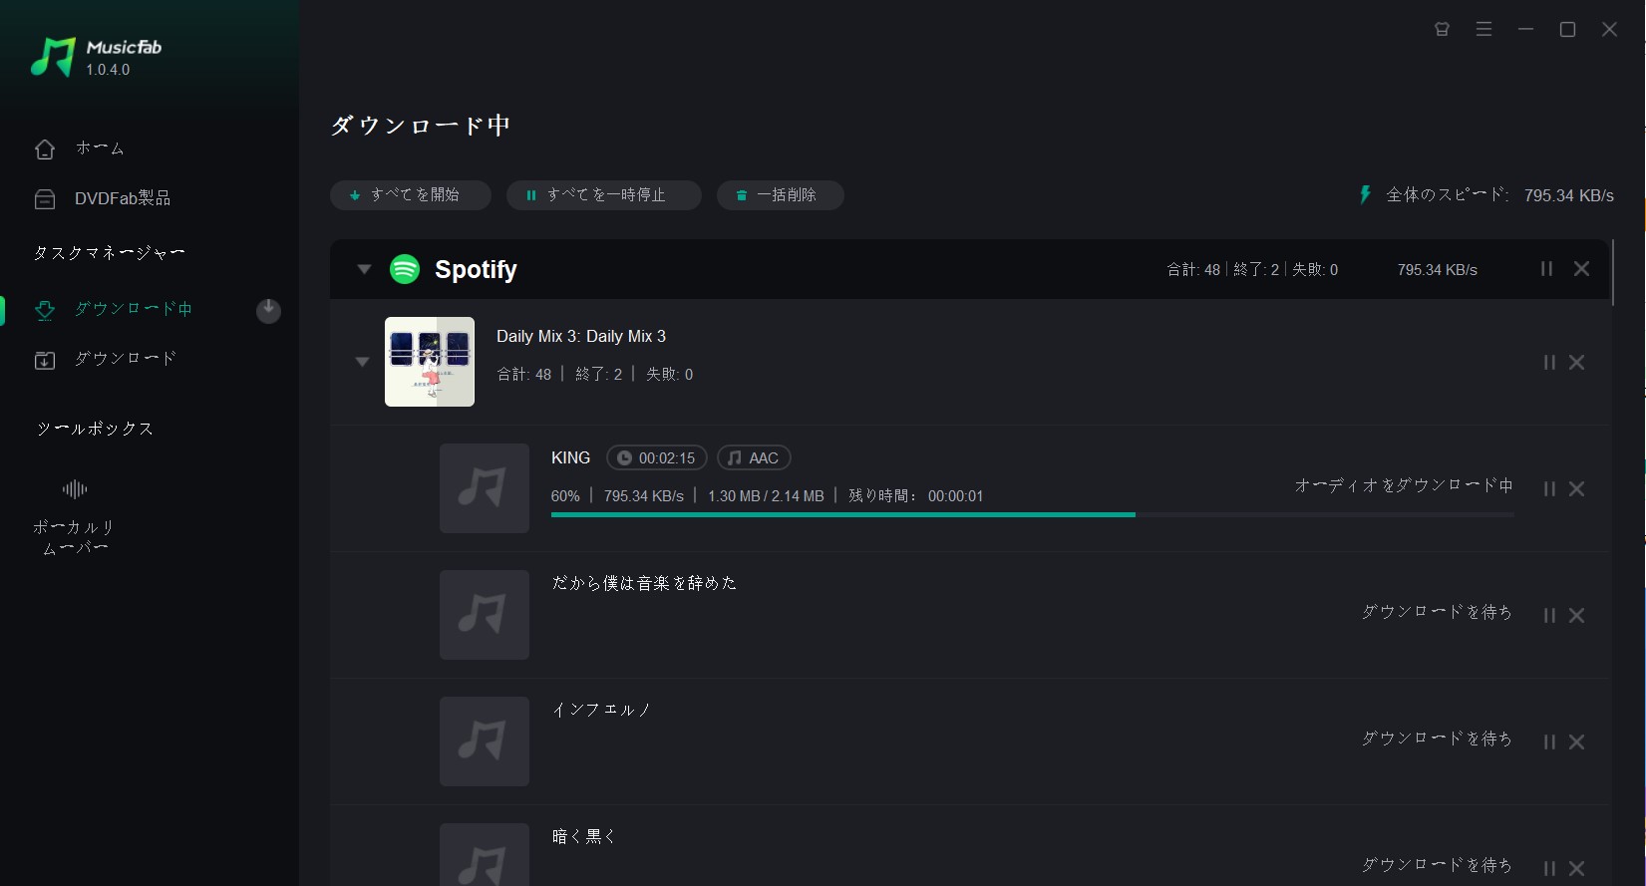Click the KING download progress bar
1646x886 pixels.
[x=1032, y=514]
